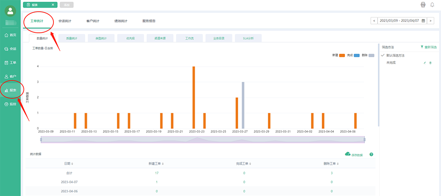Sort table by 日期 column
This screenshot has width=441, height=196.
(x=69, y=163)
